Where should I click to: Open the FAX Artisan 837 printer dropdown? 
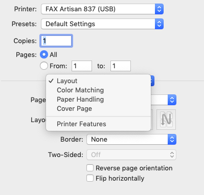(x=102, y=9)
